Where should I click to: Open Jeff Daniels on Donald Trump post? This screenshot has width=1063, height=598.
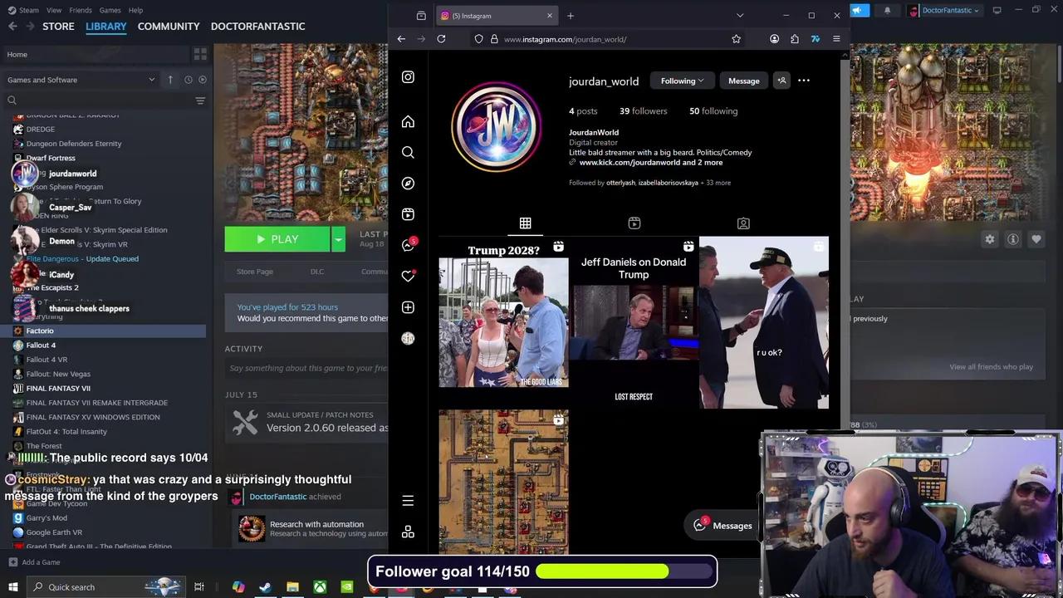(634, 322)
